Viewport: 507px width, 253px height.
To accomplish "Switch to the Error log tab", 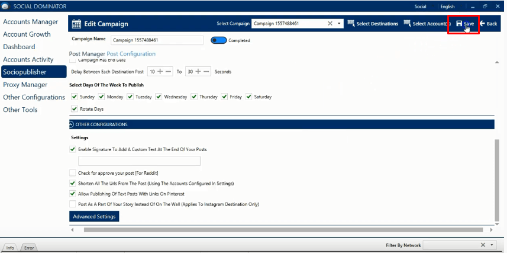I will click(29, 248).
